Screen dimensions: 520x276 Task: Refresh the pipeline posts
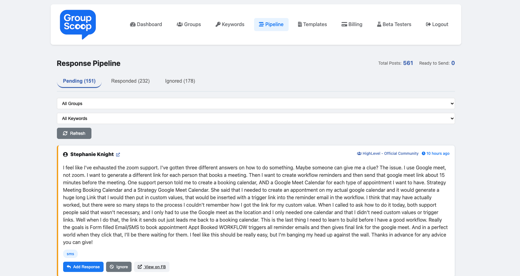point(74,133)
